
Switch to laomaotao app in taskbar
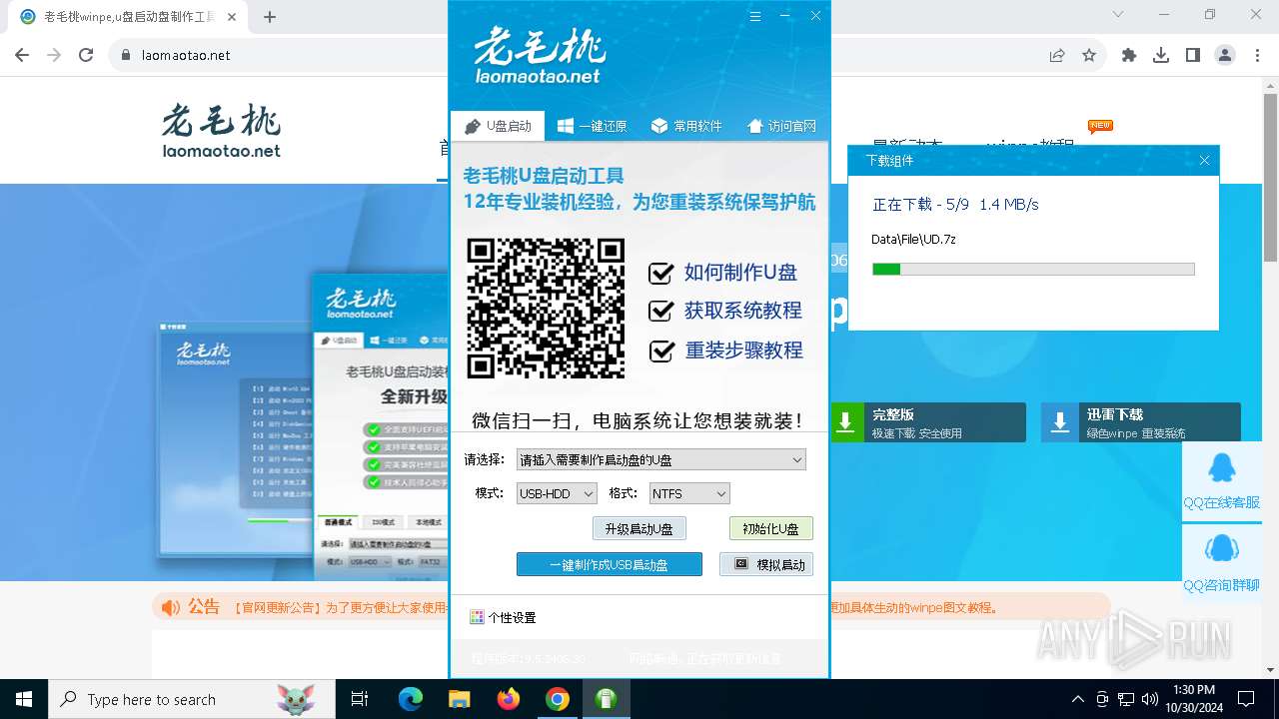(606, 699)
